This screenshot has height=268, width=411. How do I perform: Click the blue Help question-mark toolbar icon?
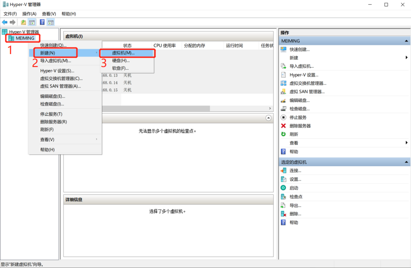coord(42,22)
